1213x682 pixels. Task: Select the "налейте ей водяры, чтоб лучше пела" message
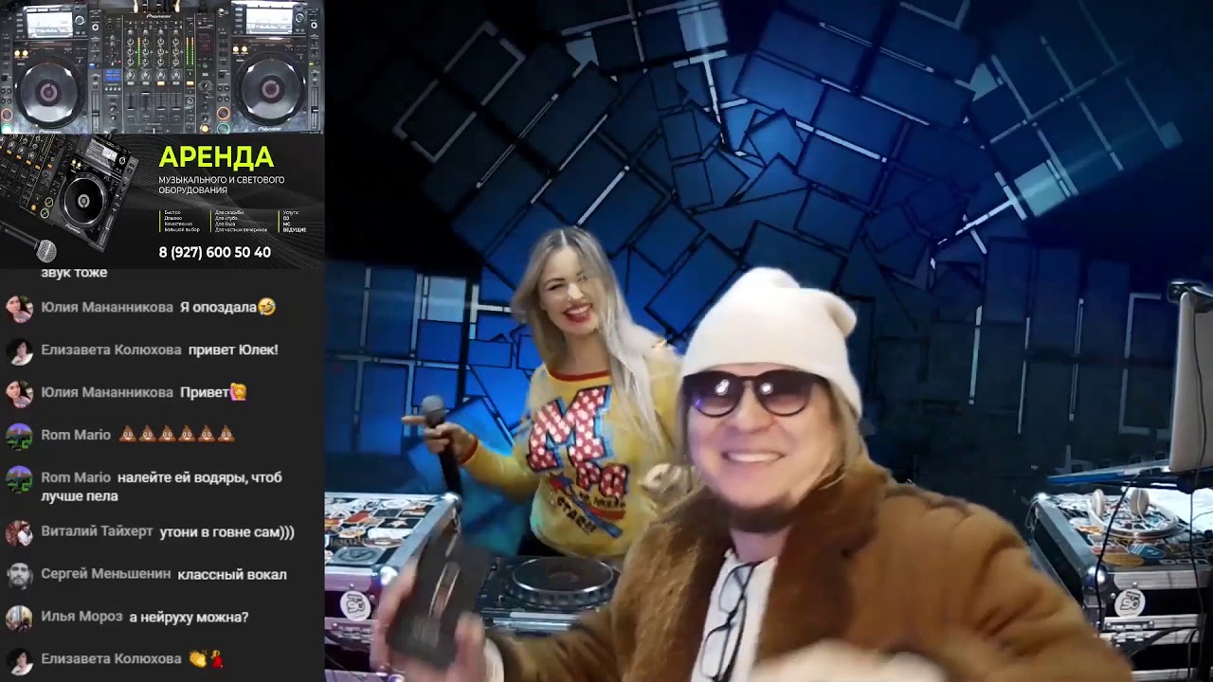coord(161,487)
